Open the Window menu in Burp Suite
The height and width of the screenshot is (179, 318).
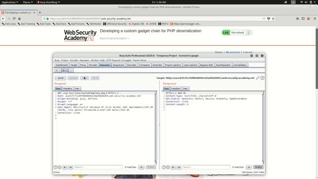[x=94, y=60]
